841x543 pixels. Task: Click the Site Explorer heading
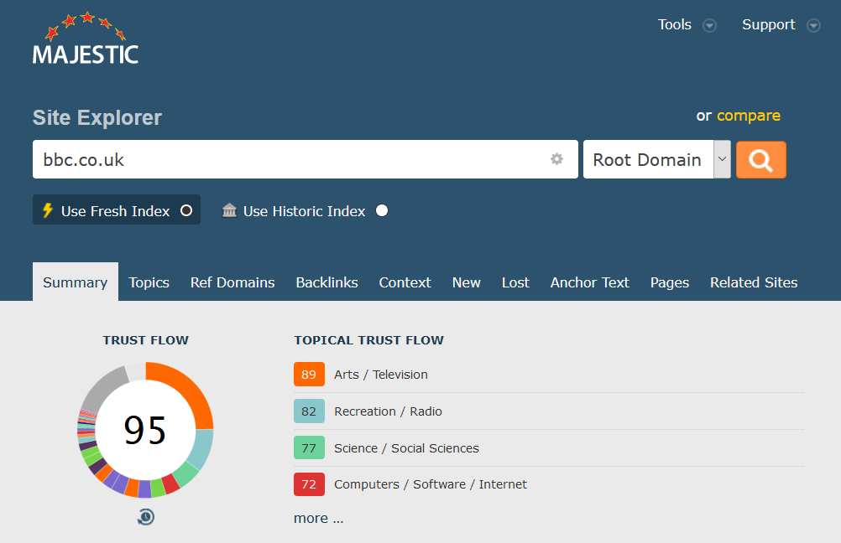coord(97,117)
